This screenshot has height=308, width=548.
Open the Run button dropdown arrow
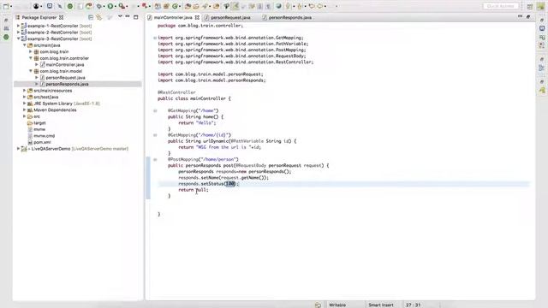(x=115, y=6)
